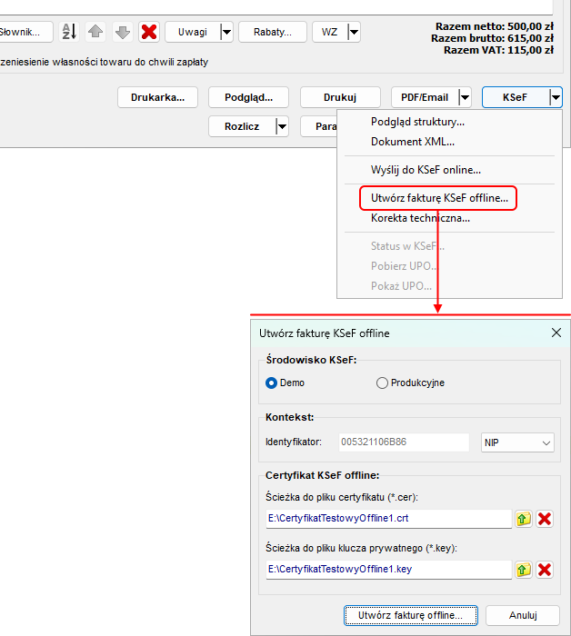Open Podgląd struktury from the KSeF menu
This screenshot has height=636, width=571.
coord(417,122)
